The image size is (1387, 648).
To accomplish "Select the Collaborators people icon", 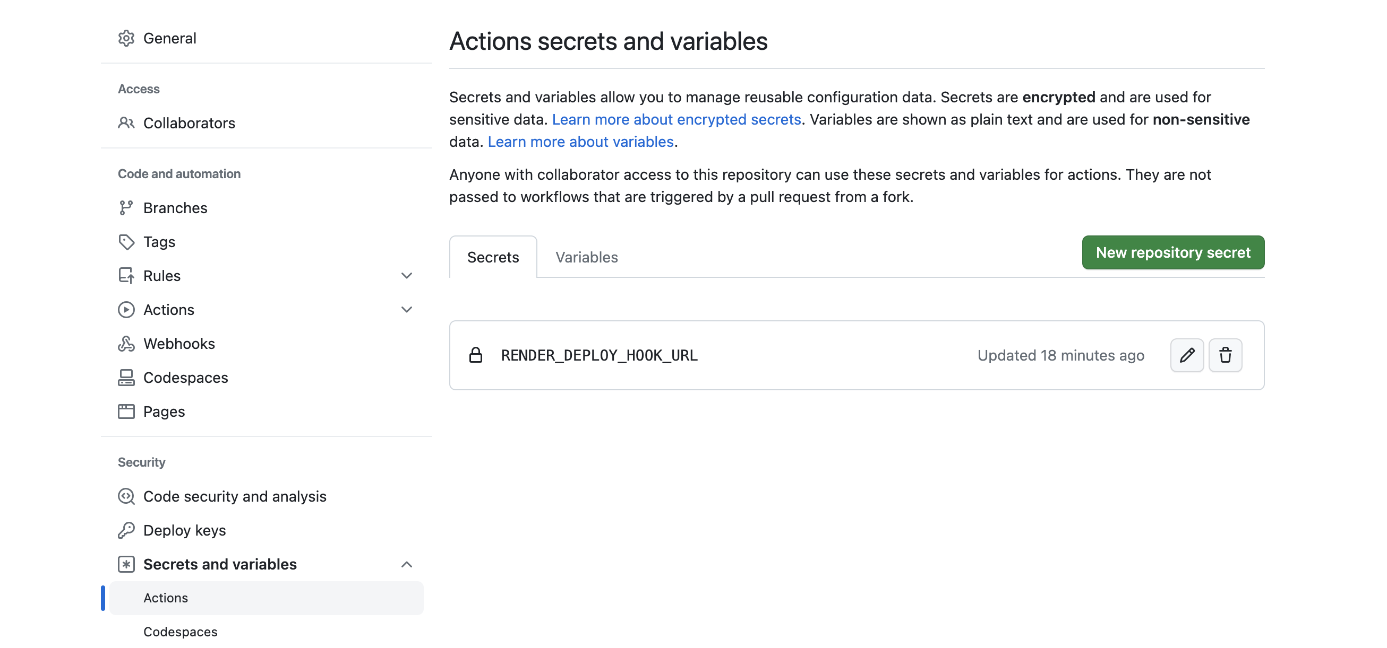I will [126, 122].
